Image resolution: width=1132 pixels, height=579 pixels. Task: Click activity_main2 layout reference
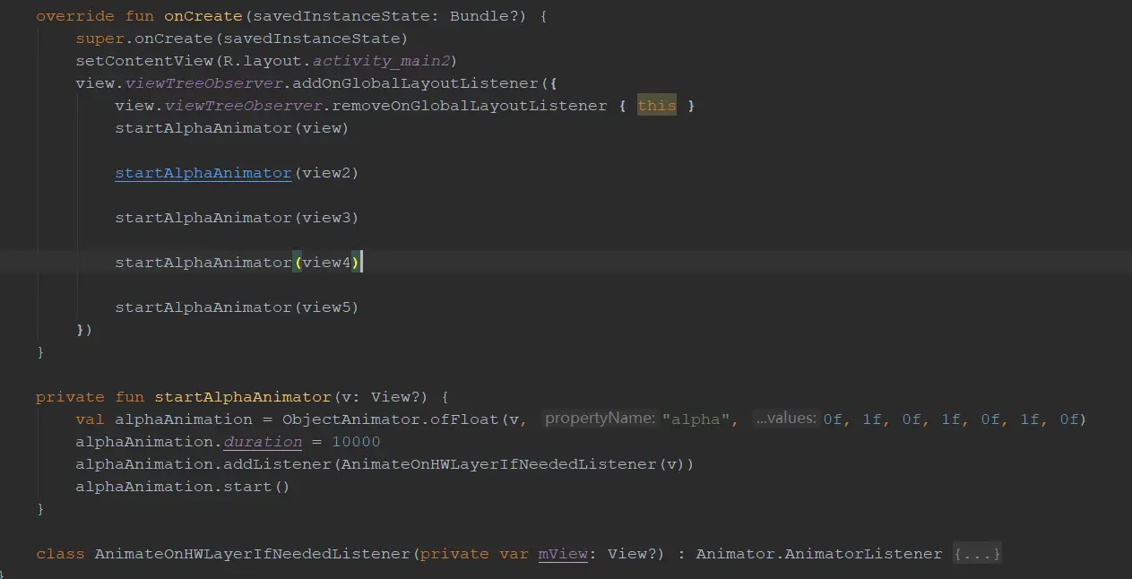click(x=381, y=61)
